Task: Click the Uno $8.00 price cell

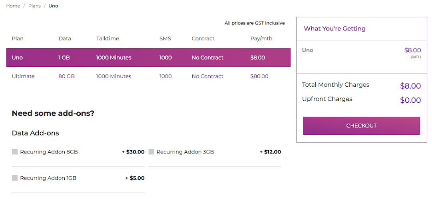Action: (x=258, y=58)
